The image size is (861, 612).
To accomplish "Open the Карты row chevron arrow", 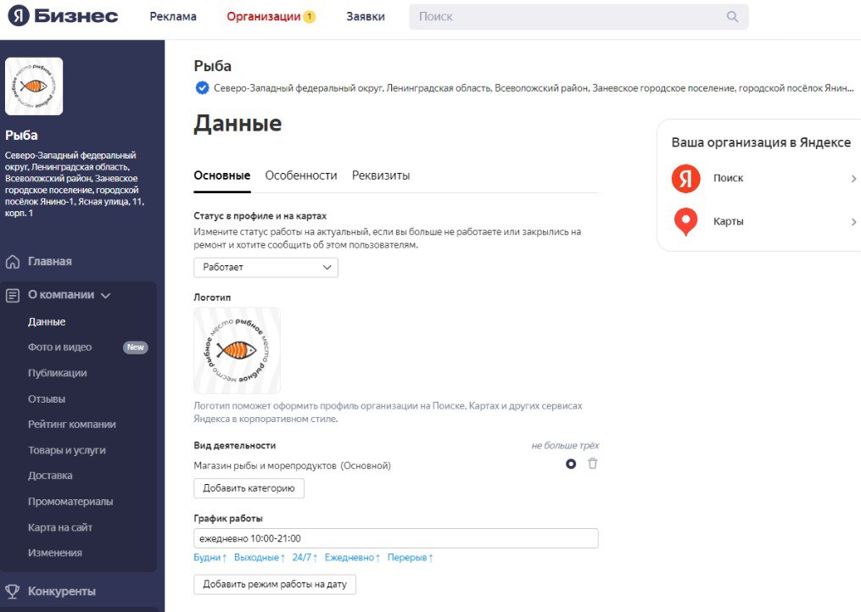I will 853,222.
